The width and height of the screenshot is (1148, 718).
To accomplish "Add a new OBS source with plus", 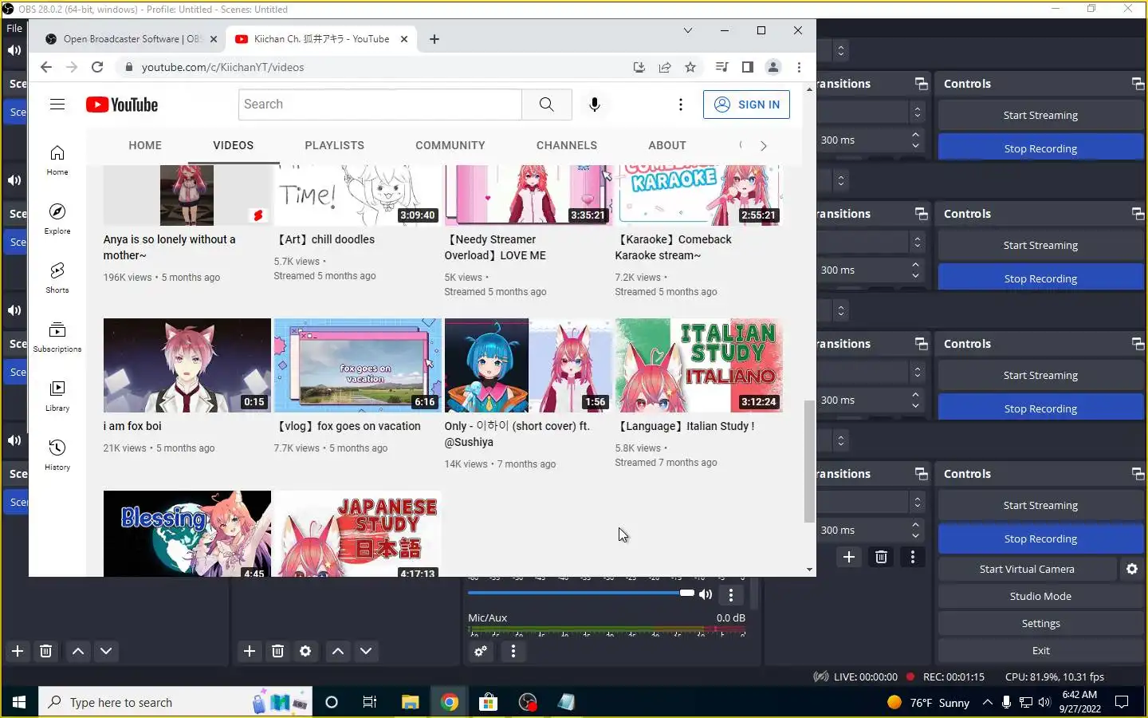I will [250, 651].
